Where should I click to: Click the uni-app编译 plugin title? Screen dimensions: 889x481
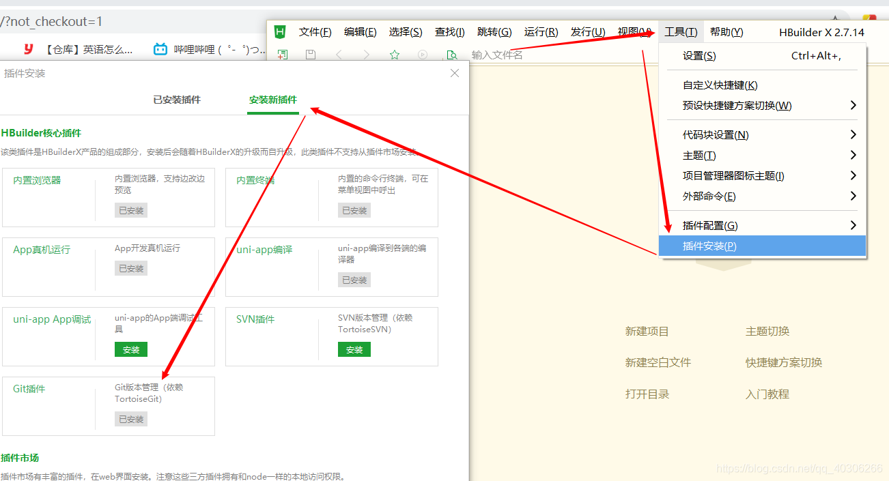[264, 250]
